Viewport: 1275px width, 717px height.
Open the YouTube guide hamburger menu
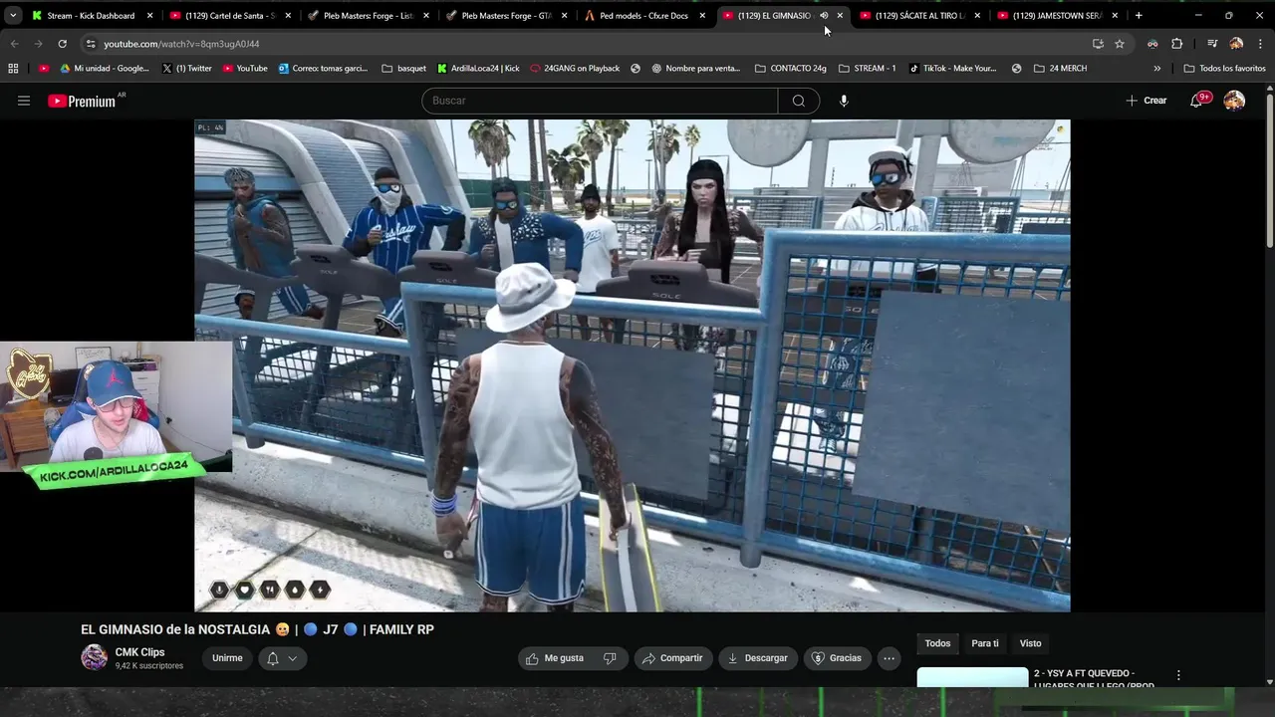[x=24, y=101]
